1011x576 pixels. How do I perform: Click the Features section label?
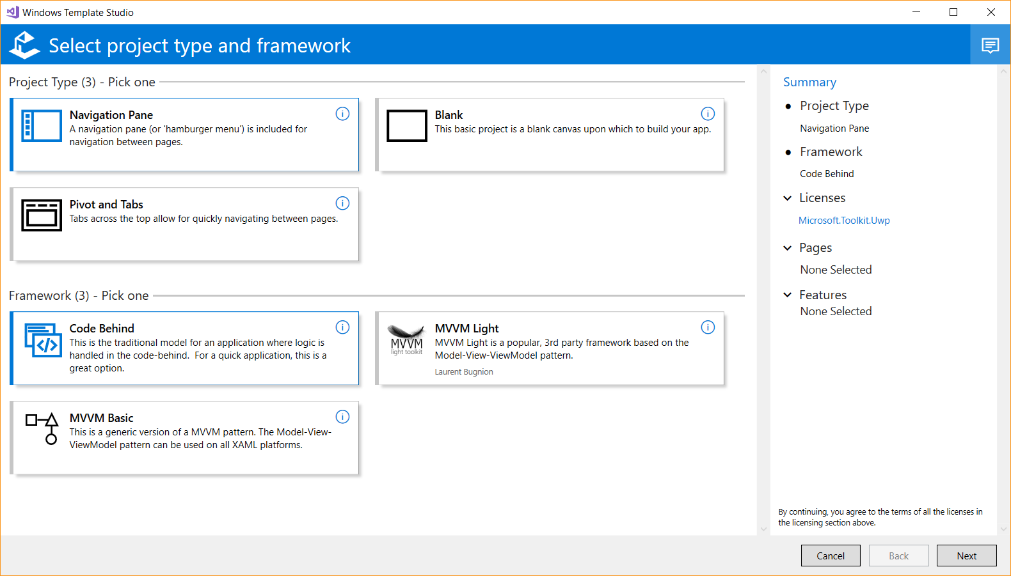pos(823,295)
